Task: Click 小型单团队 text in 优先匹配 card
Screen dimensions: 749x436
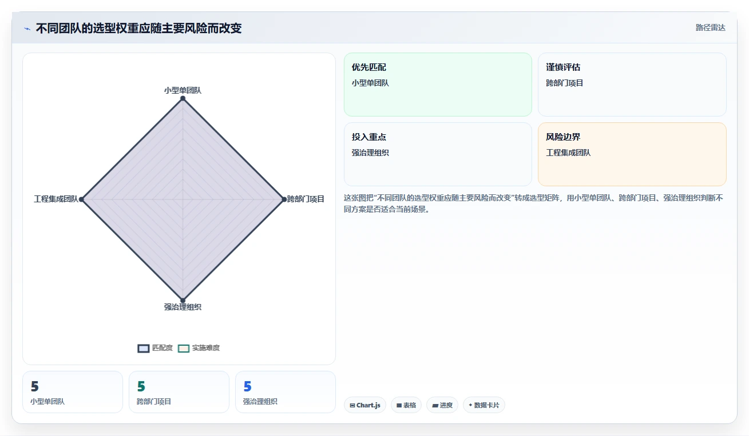Action: 370,83
